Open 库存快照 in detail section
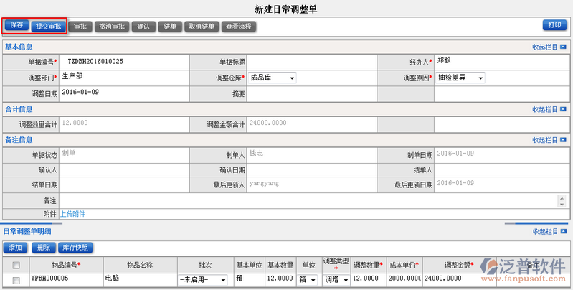This screenshot has width=573, height=290. pyautogui.click(x=75, y=248)
